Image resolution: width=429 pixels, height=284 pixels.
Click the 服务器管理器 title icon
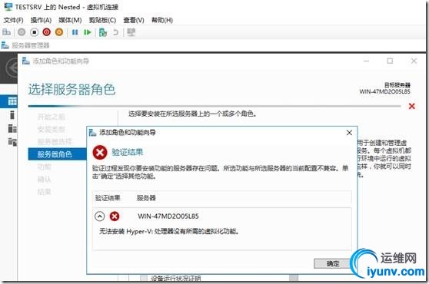click(x=5, y=45)
